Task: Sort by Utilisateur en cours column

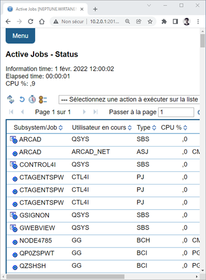Action: [x=130, y=127]
